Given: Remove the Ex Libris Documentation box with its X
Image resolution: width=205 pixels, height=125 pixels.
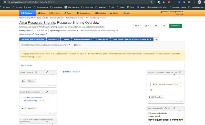Looking at the screenshot, I should click(53, 95).
